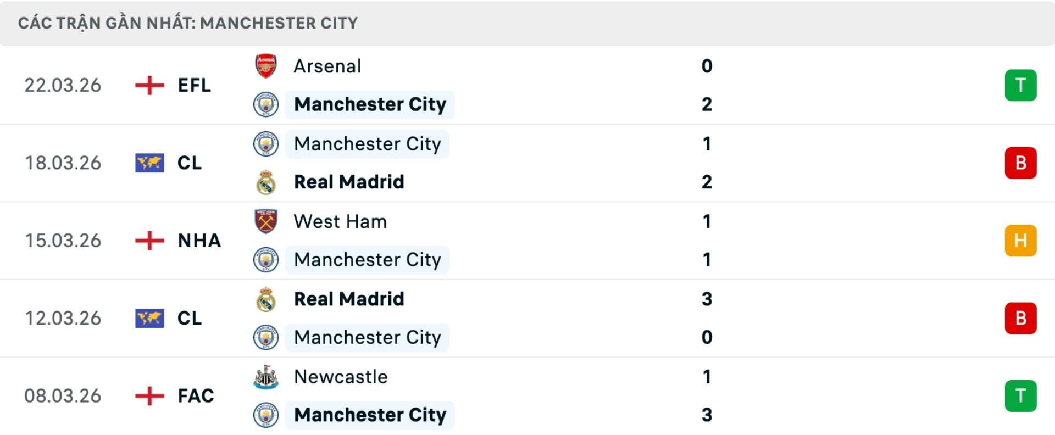Click green T badge for Arsenal match
Screen dimensions: 1055x435
click(x=1020, y=85)
